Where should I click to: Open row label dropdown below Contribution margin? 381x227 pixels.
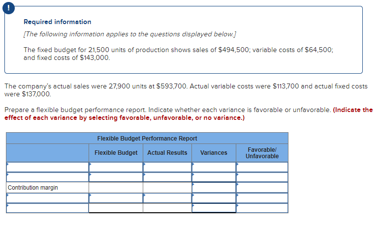[47, 198]
